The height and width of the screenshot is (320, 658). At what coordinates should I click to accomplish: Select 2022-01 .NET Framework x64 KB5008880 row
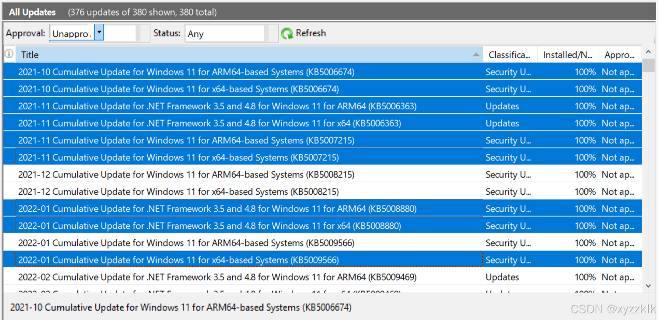323,226
